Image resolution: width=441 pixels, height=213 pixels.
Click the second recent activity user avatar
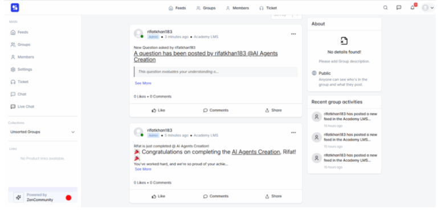coord(317,137)
